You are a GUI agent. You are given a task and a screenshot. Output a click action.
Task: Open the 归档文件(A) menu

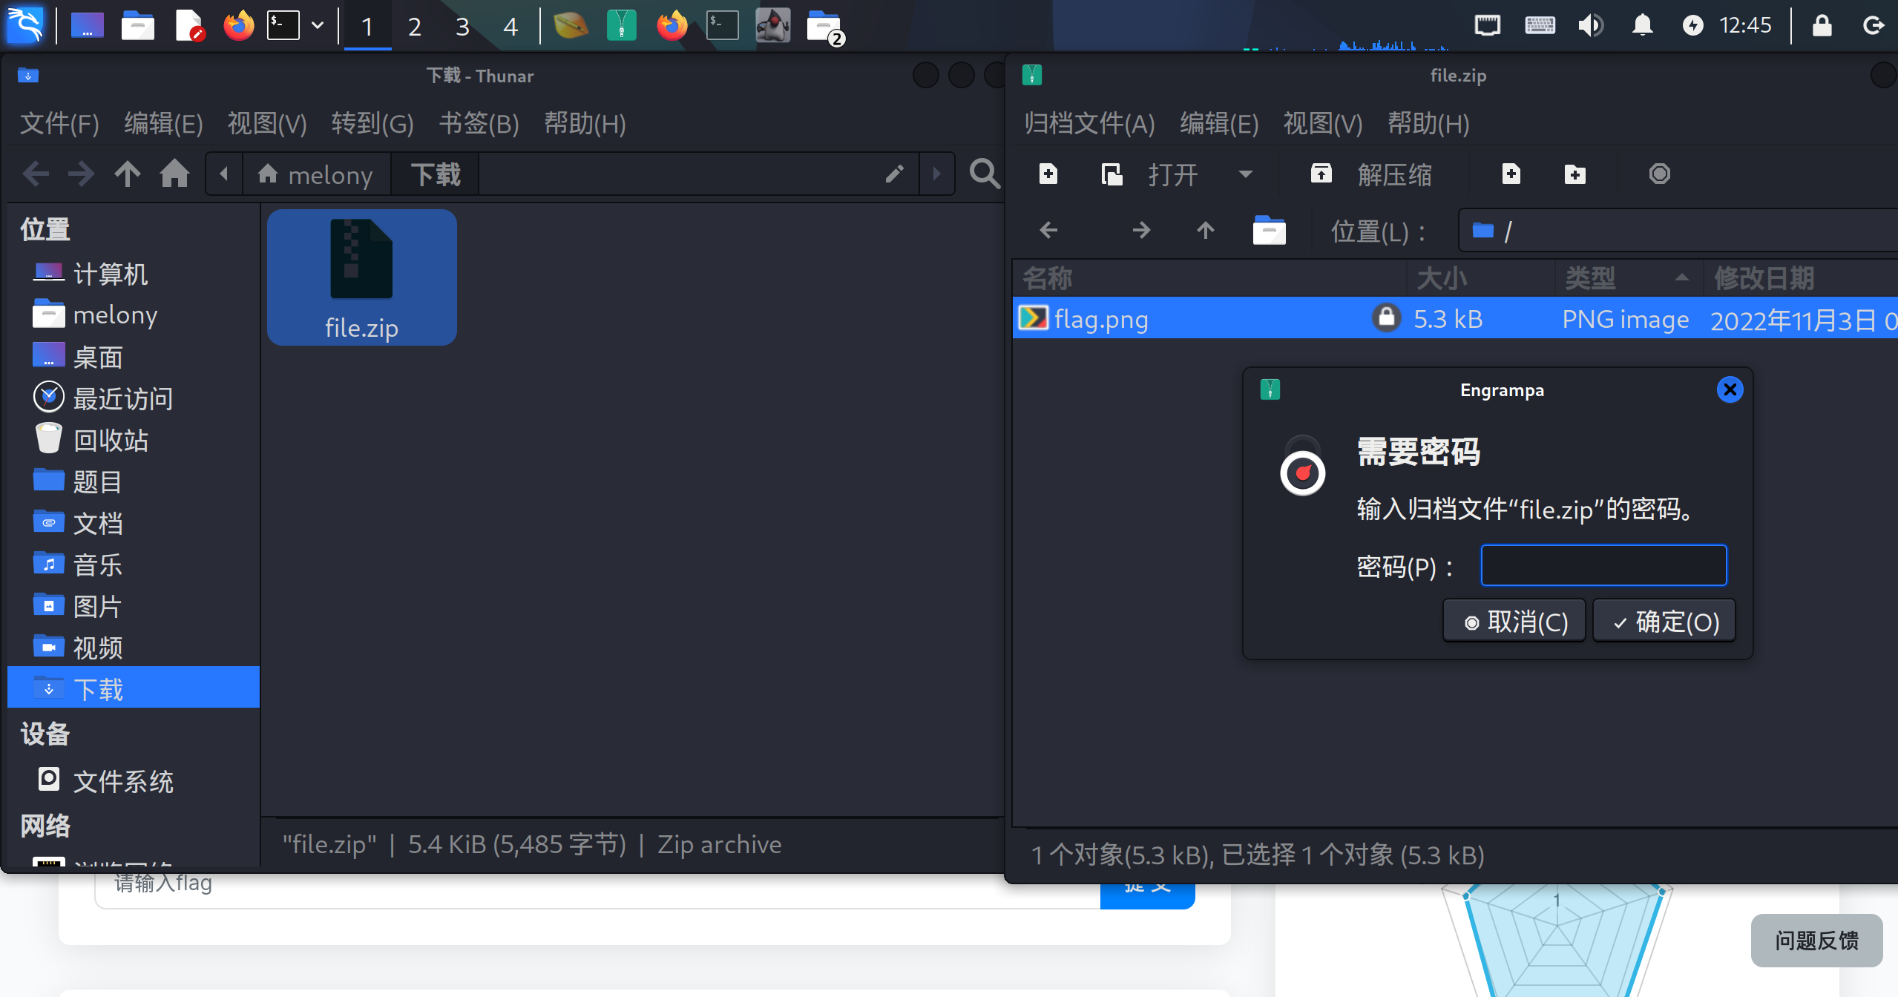click(1088, 123)
